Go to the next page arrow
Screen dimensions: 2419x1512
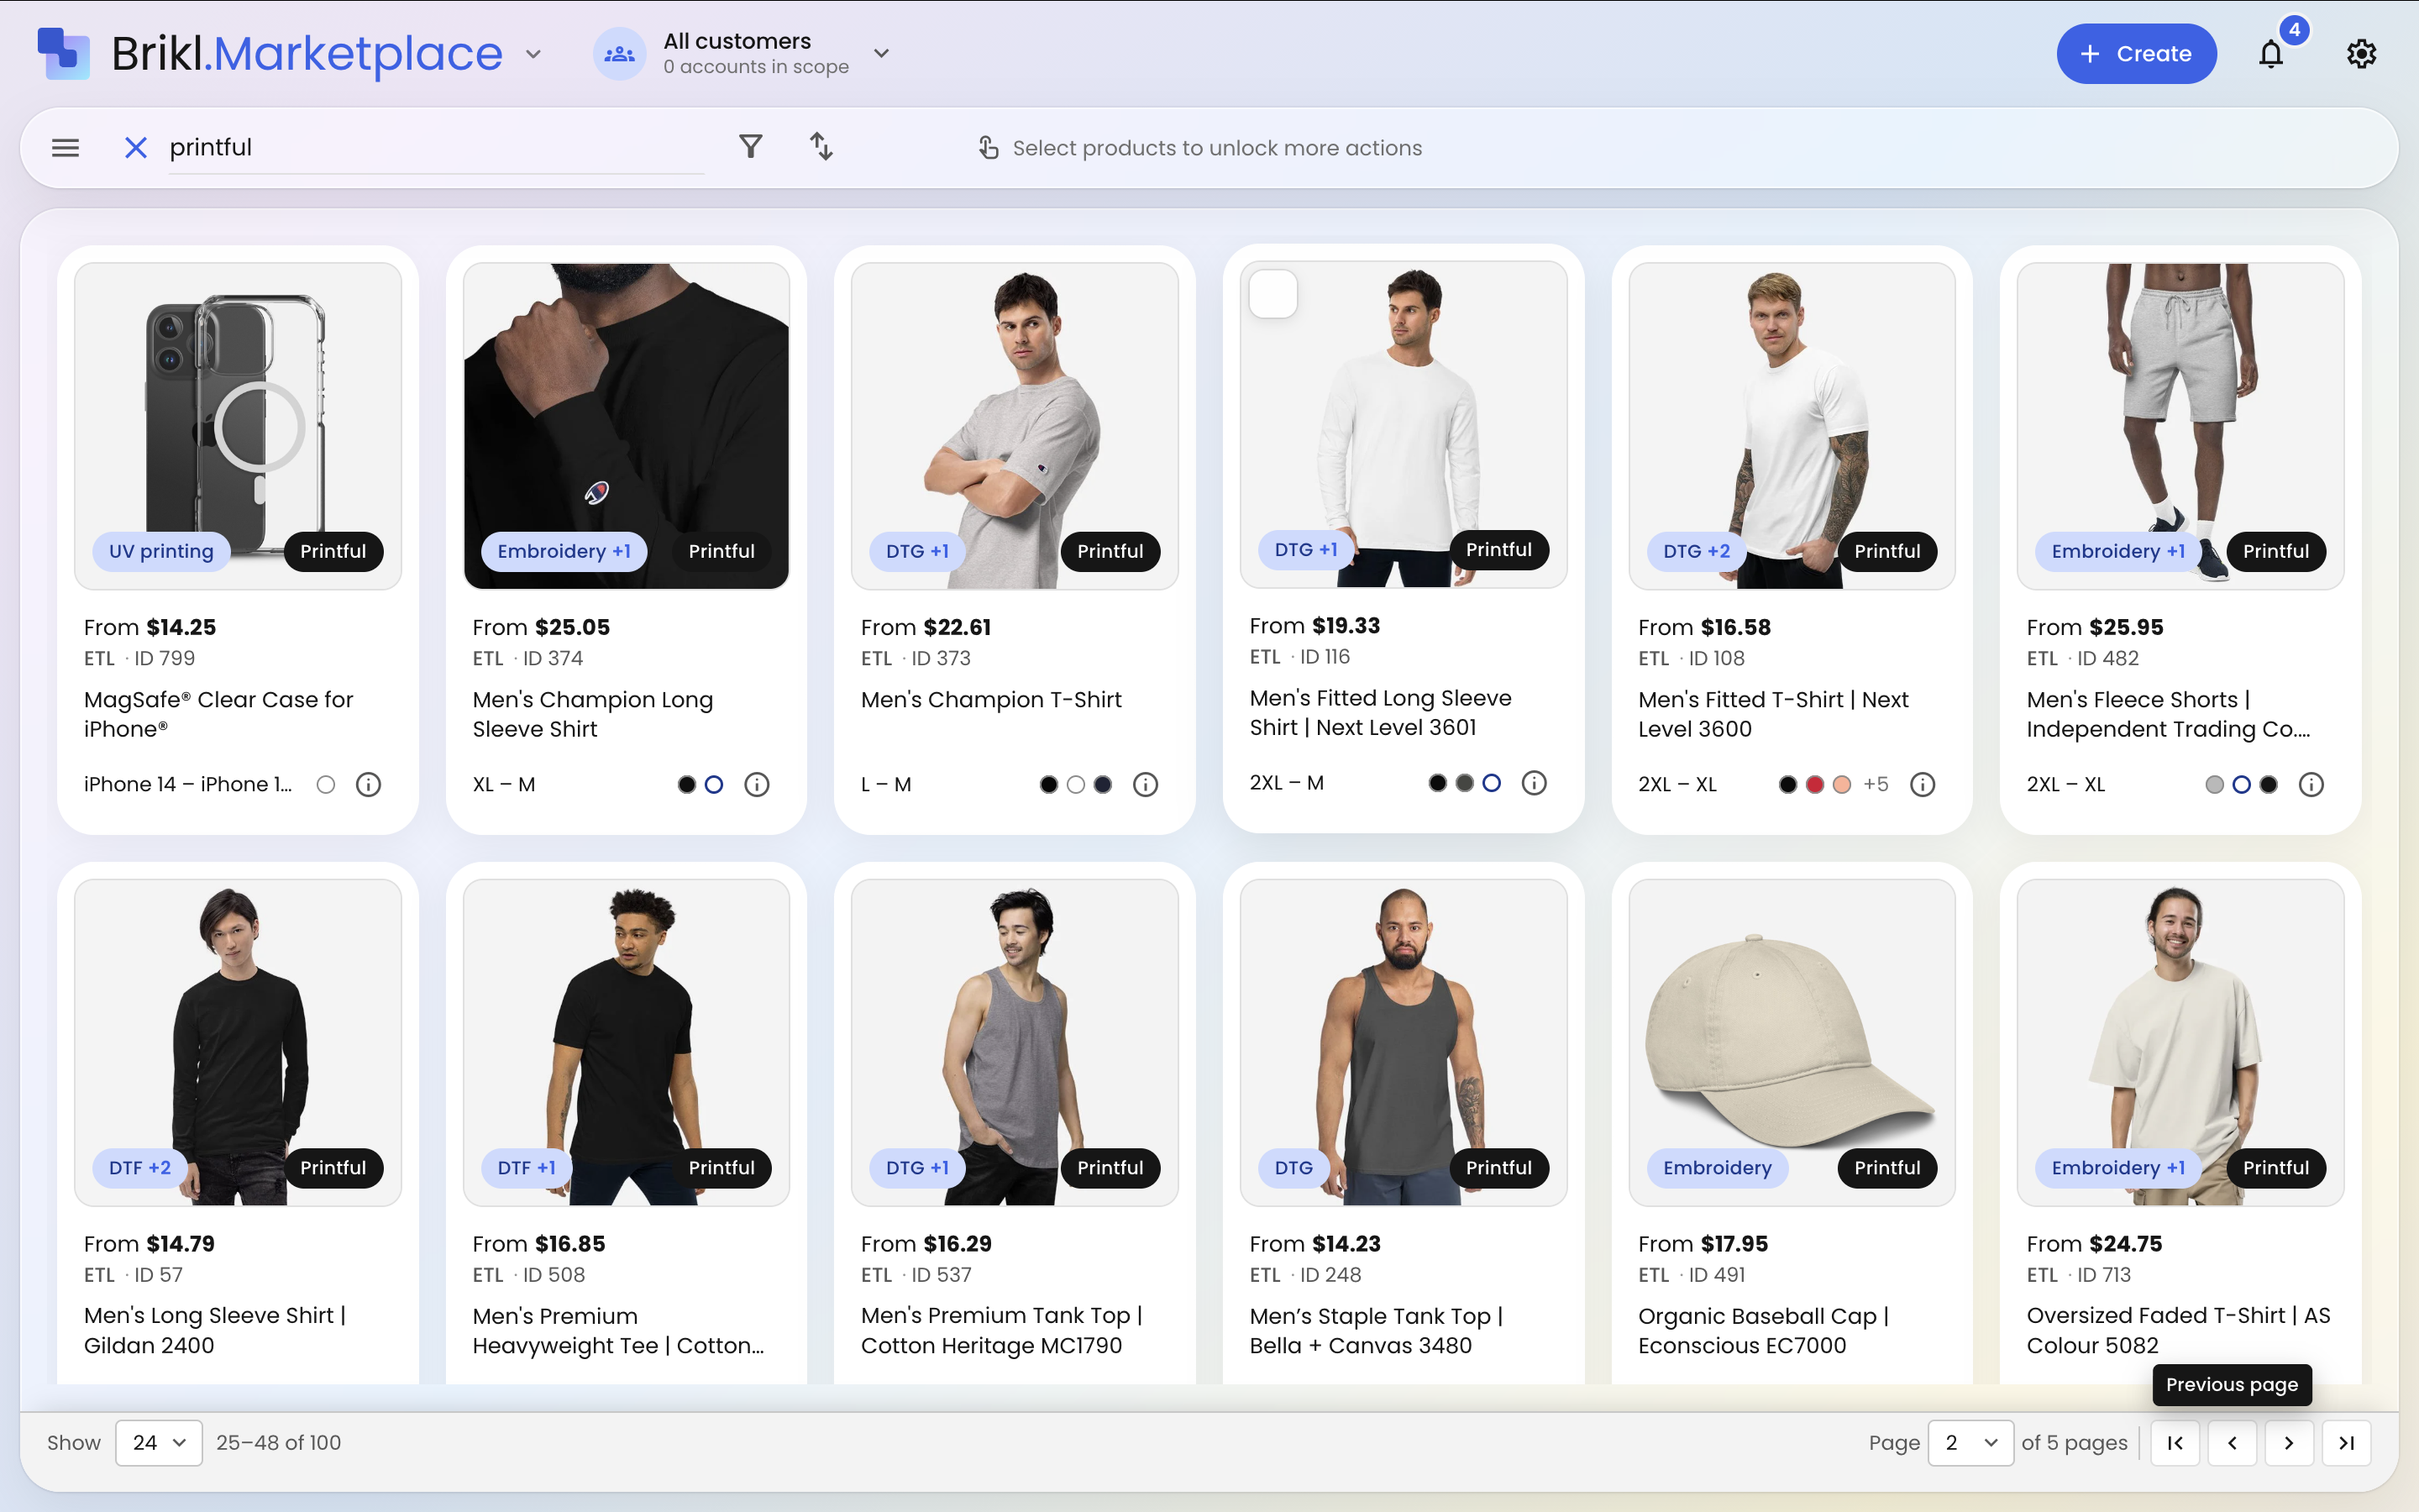point(2289,1443)
